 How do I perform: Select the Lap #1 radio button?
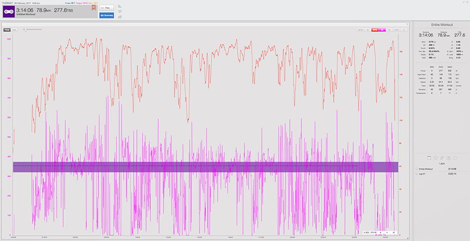pyautogui.click(x=416, y=174)
